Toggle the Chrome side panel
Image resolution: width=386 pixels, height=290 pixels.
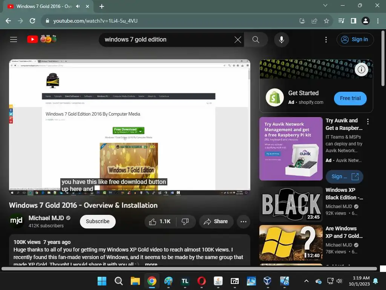coord(354,21)
